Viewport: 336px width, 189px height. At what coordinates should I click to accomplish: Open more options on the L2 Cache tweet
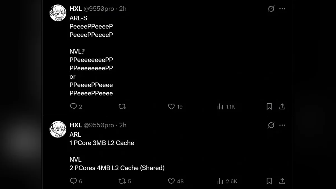coord(282,125)
